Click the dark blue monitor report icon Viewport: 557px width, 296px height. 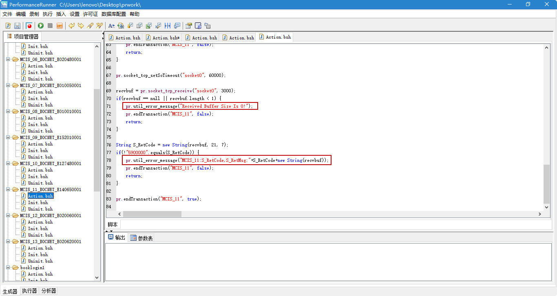coord(198,26)
